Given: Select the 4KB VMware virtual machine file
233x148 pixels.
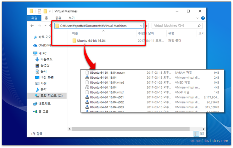Looking at the screenshot, I should pos(101,87).
